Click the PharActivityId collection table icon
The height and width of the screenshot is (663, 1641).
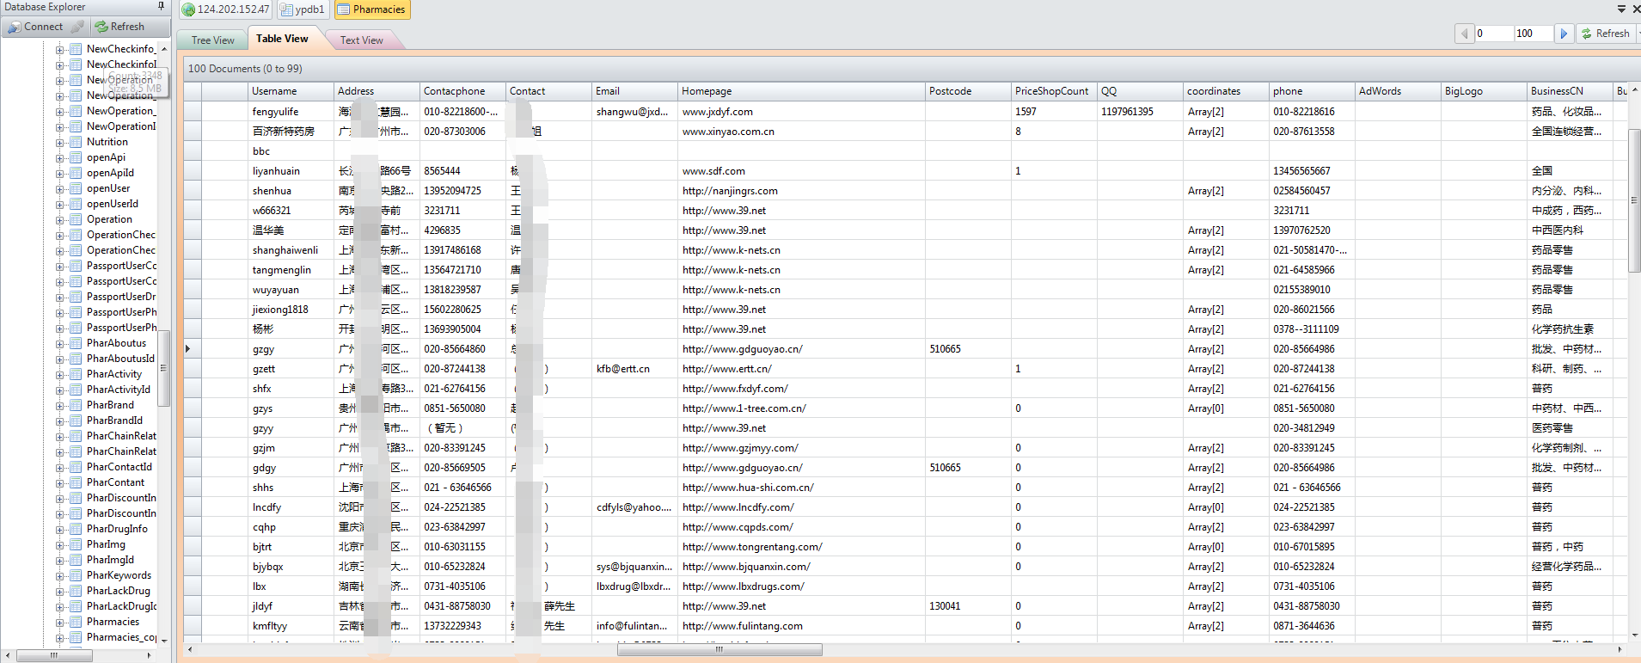click(x=76, y=390)
